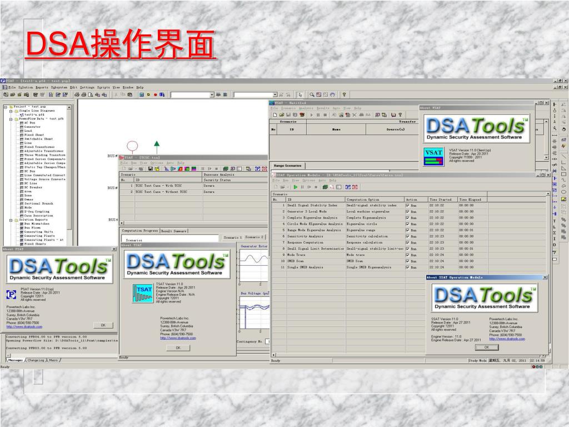The width and height of the screenshot is (569, 427).
Task: Open dsatools.com link in About SSAT dialog
Action: click(x=507, y=339)
